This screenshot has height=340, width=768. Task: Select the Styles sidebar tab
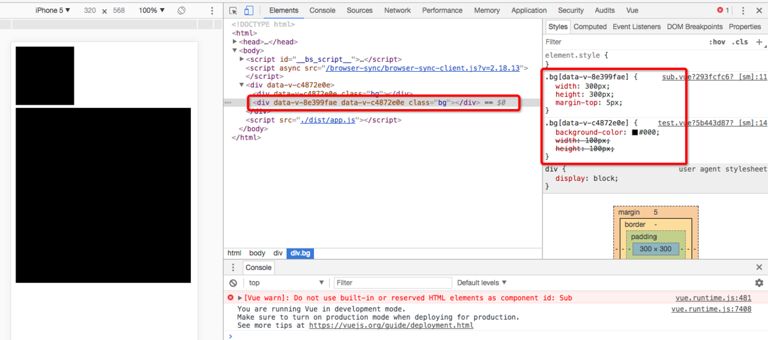click(558, 27)
